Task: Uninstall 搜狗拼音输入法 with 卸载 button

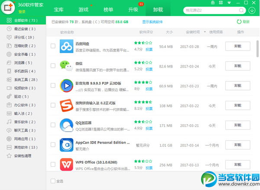Action: [x=237, y=105]
